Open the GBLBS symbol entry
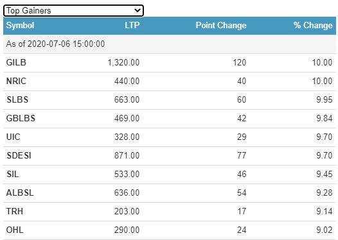The width and height of the screenshot is (338, 240). coord(21,118)
